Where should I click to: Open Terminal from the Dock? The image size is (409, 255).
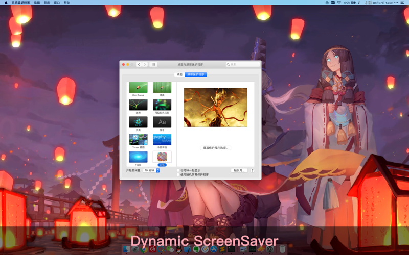pyautogui.click(x=231, y=249)
